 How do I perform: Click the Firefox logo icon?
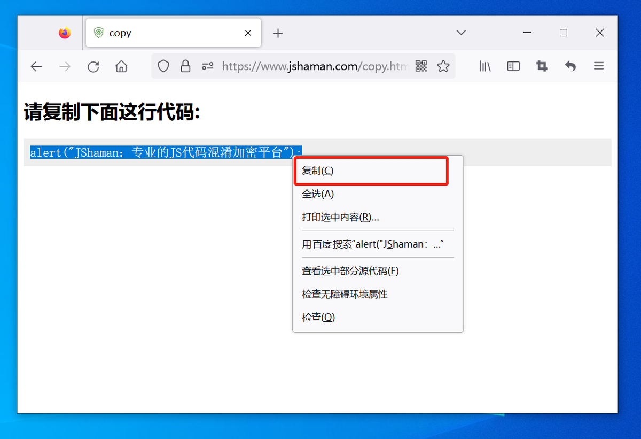pos(65,33)
